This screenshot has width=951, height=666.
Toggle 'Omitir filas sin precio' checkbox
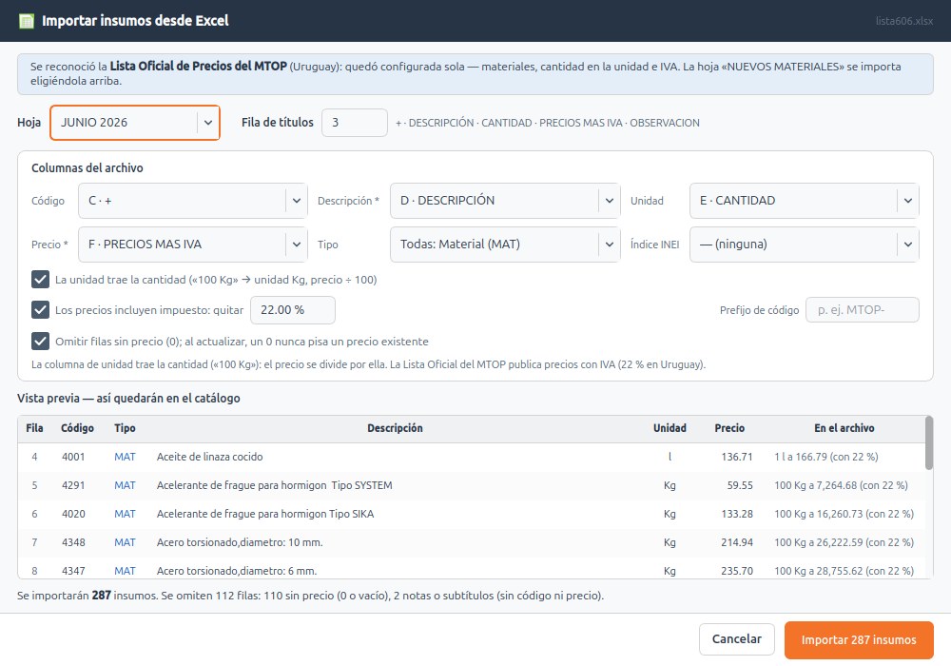click(x=40, y=342)
